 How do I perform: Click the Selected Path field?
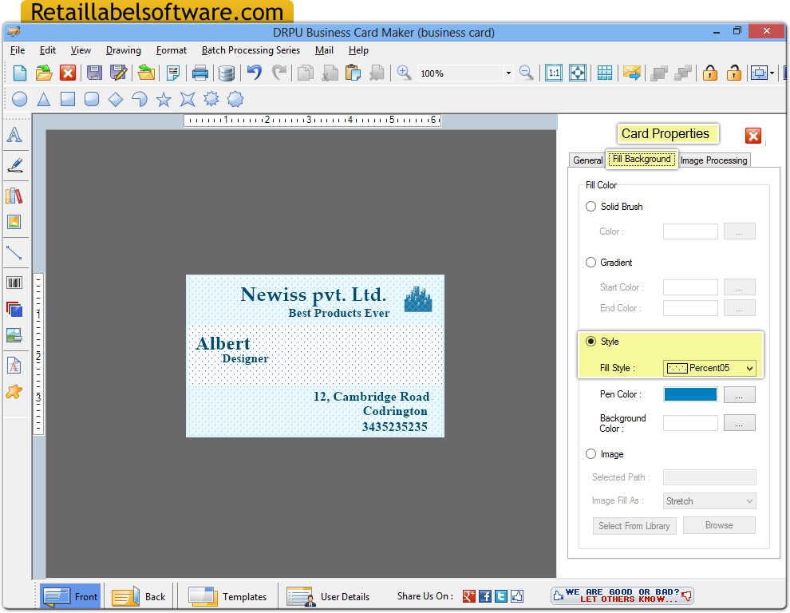(x=710, y=477)
